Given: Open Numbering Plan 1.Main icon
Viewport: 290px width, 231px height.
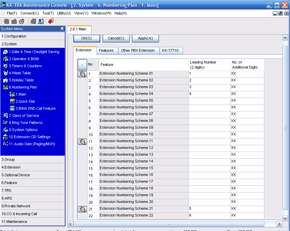Looking at the screenshot, I should pos(12,94).
